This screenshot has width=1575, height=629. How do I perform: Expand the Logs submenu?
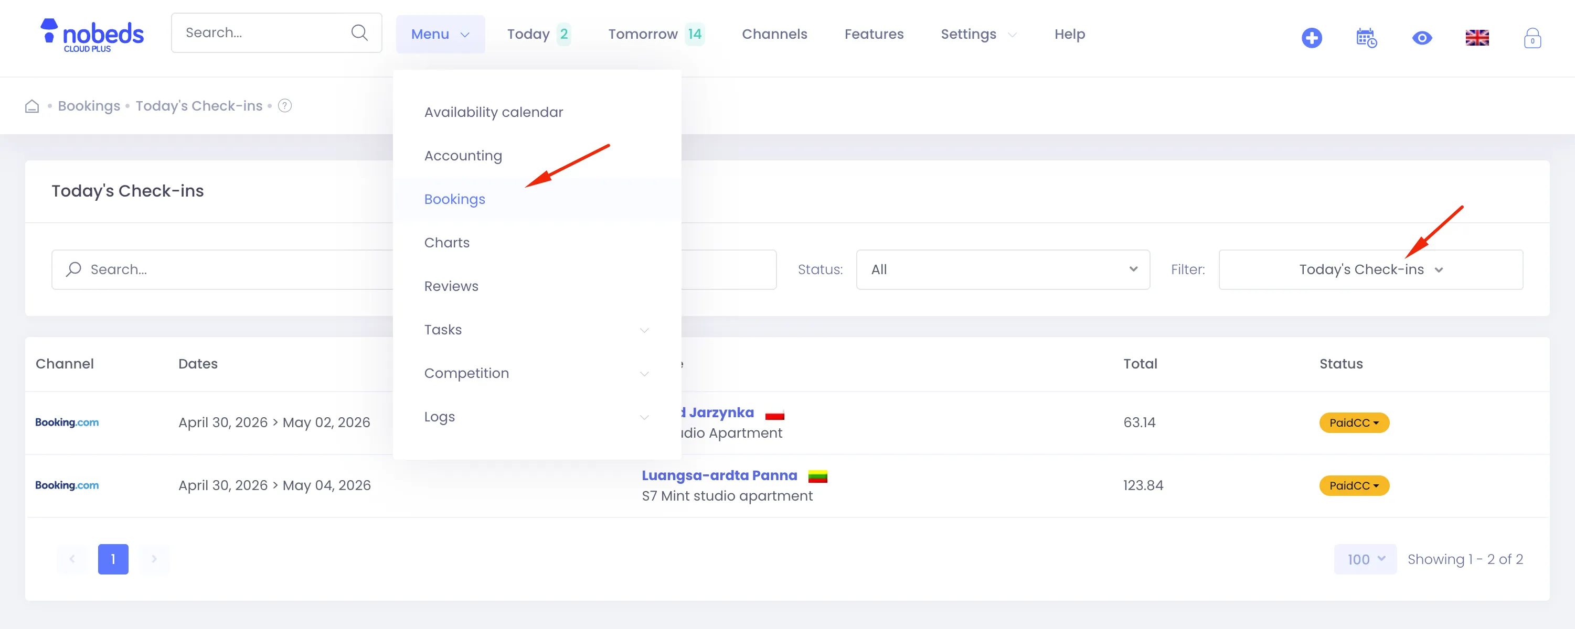tap(537, 417)
